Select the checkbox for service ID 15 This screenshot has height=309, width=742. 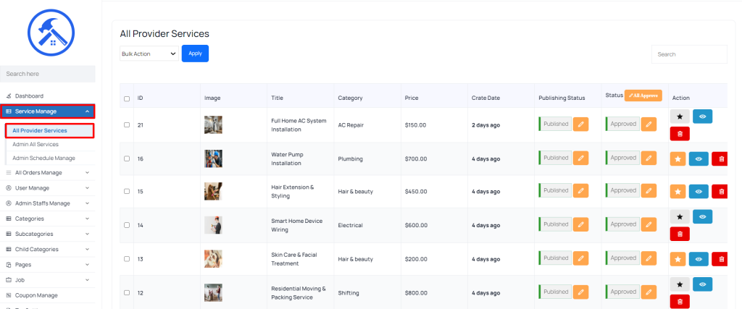coord(126,191)
